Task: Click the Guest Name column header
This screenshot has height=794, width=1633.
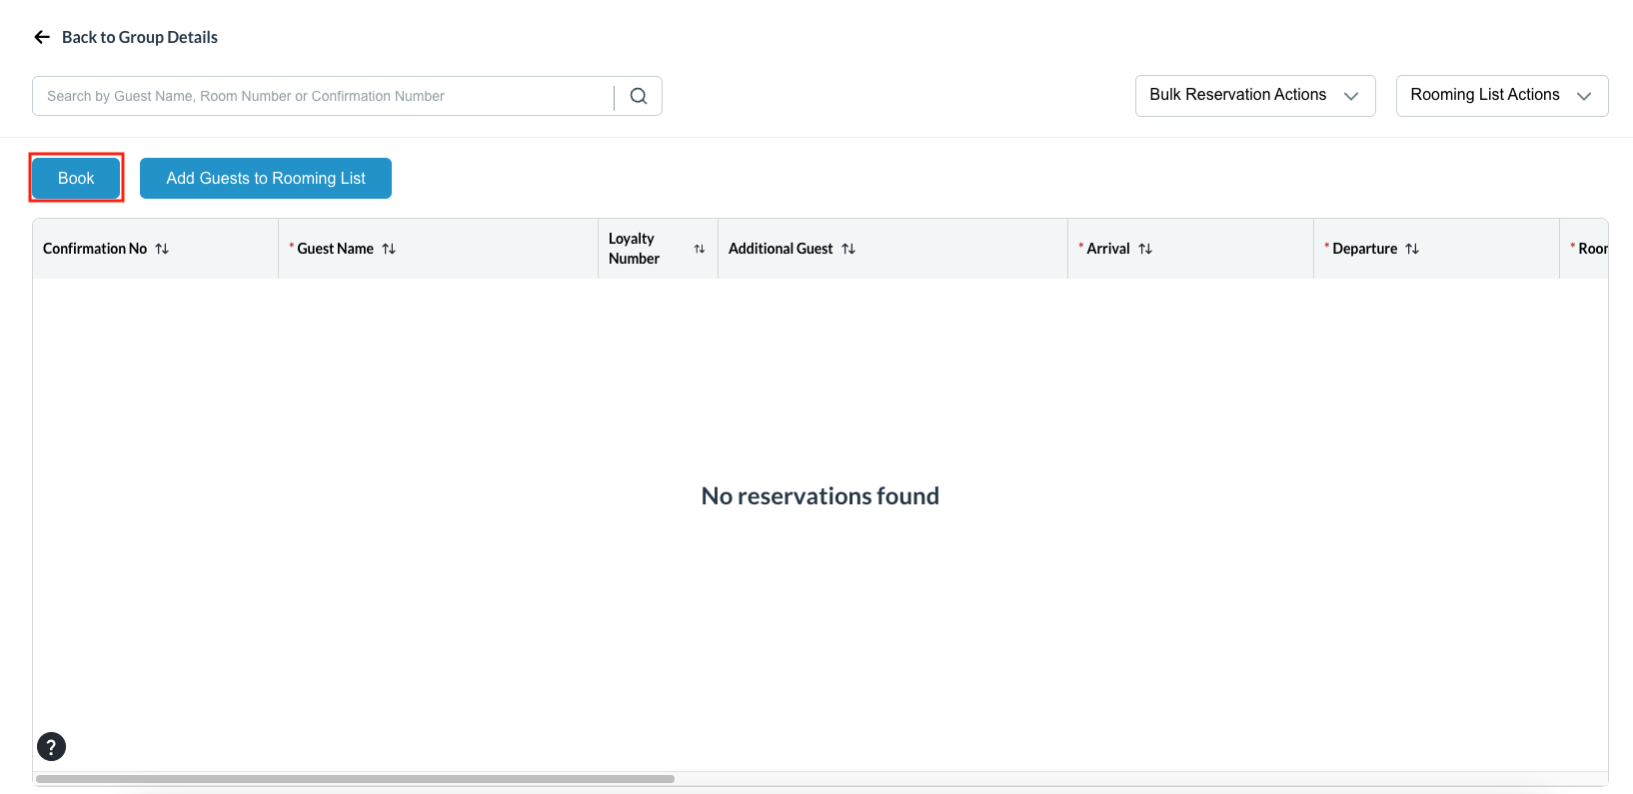Action: [335, 249]
